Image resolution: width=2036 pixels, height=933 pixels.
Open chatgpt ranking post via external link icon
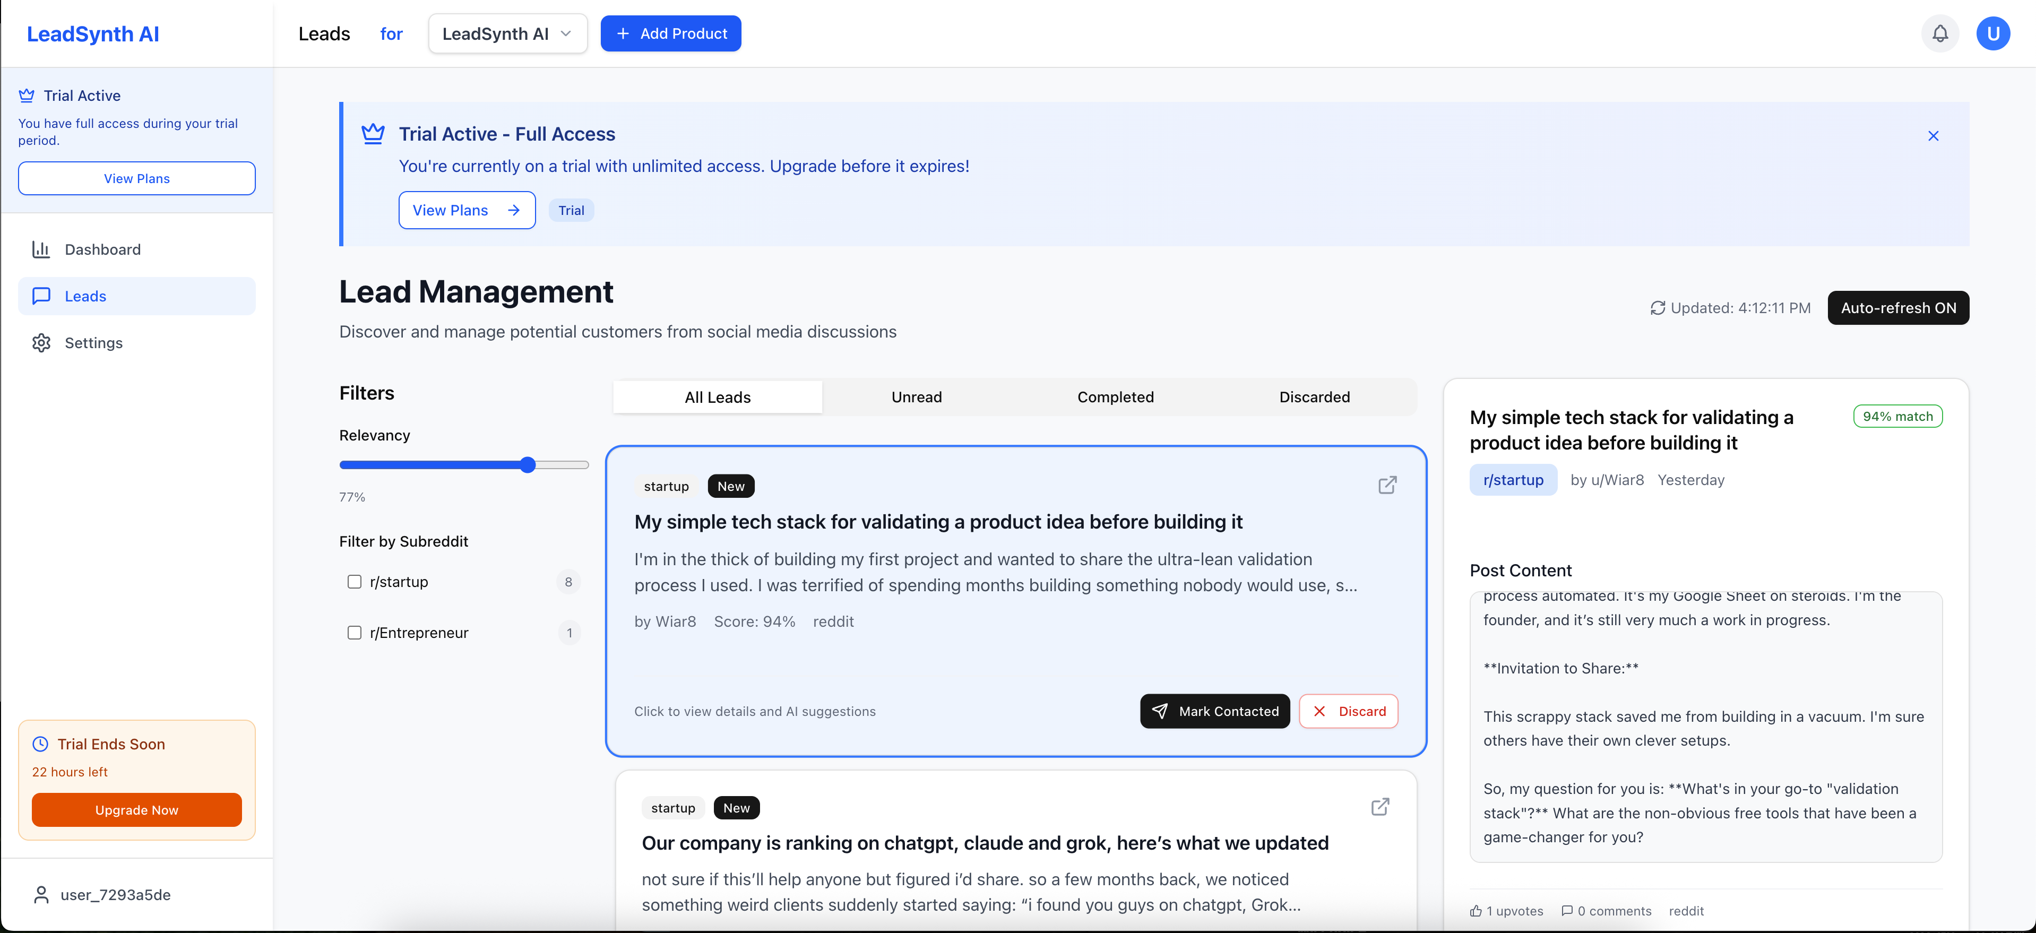point(1380,807)
